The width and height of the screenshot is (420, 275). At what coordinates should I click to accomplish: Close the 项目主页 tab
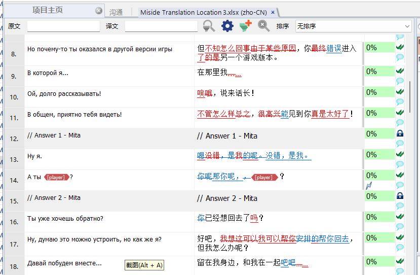[x=99, y=11]
